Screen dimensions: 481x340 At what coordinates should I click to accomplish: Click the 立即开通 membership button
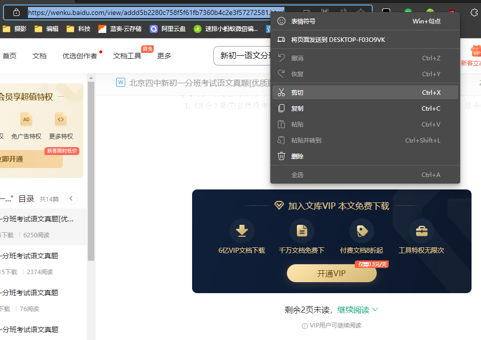30,159
